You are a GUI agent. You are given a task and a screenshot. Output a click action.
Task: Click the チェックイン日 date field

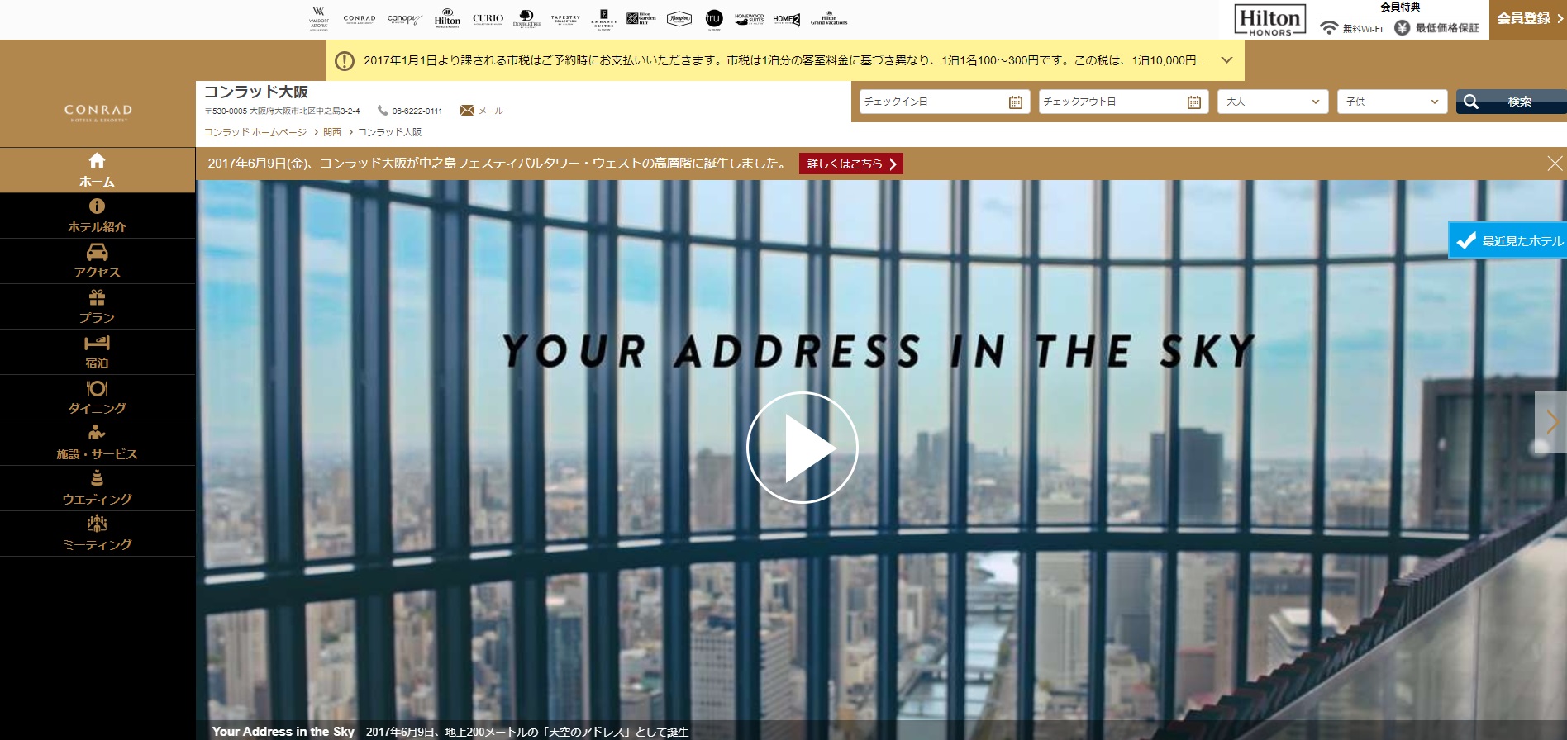[945, 102]
